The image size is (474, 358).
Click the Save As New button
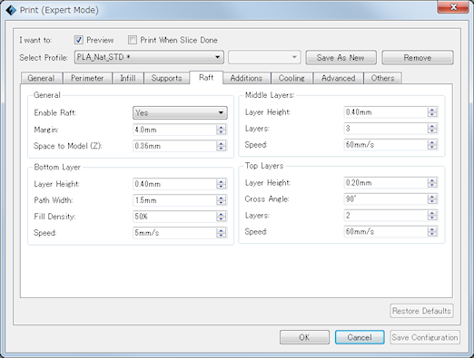point(341,57)
